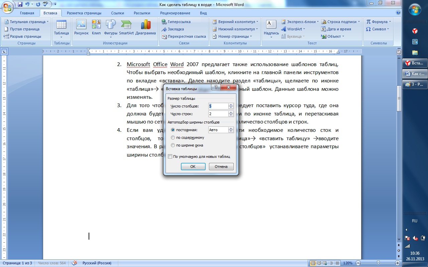Open the Рассылки tab

[142, 13]
